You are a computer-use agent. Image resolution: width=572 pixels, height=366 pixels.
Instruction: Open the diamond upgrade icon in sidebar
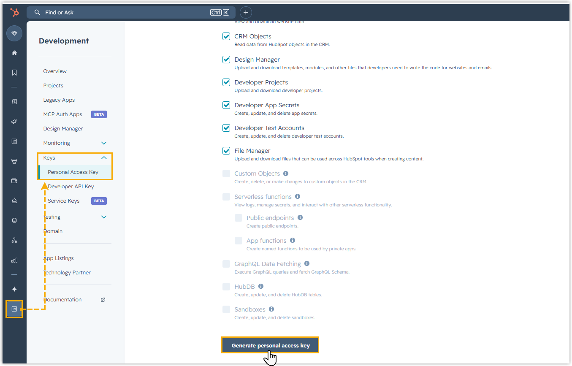(14, 33)
